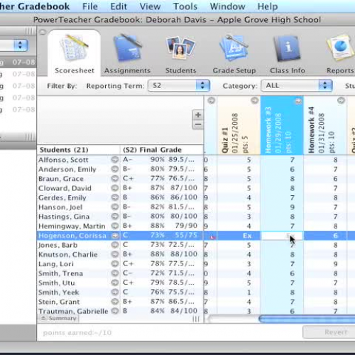355x355 pixels.
Task: Open the Help menu
Action: pos(268,6)
